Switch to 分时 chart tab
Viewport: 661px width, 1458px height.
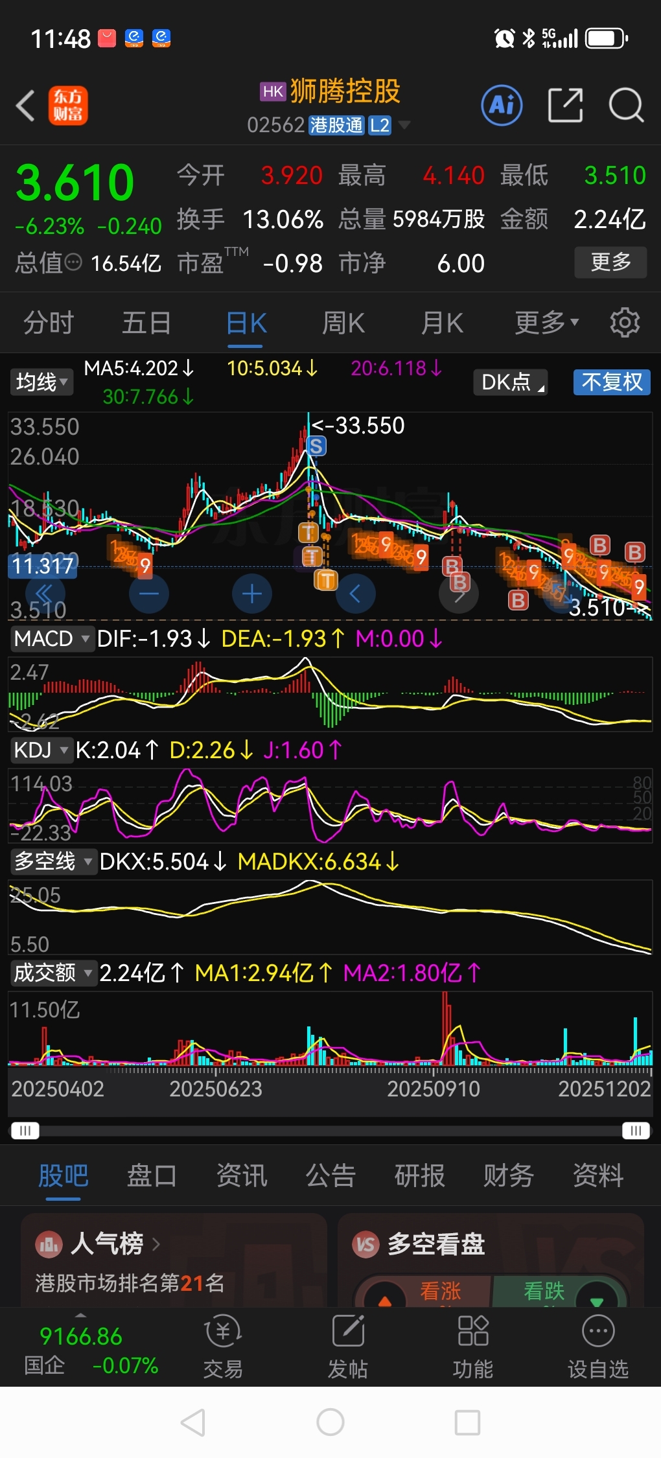[x=49, y=323]
